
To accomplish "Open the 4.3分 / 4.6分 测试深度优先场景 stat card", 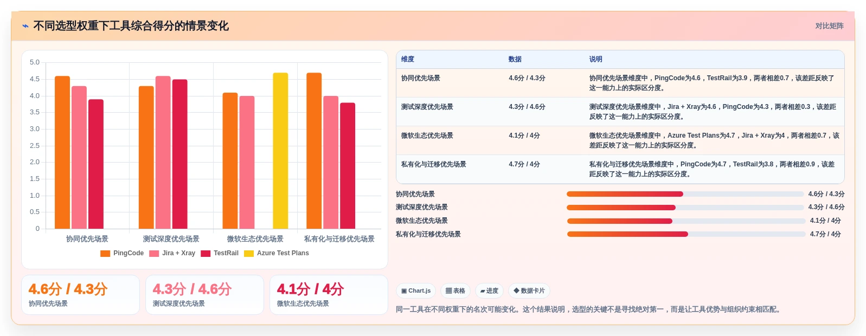I will coord(204,295).
